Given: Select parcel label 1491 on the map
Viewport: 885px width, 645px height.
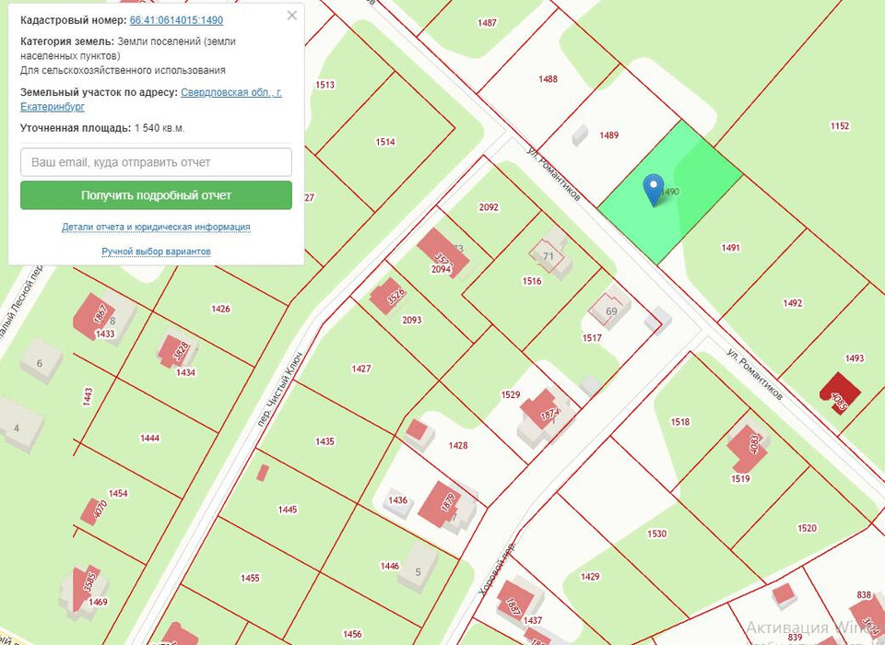Looking at the screenshot, I should [730, 247].
